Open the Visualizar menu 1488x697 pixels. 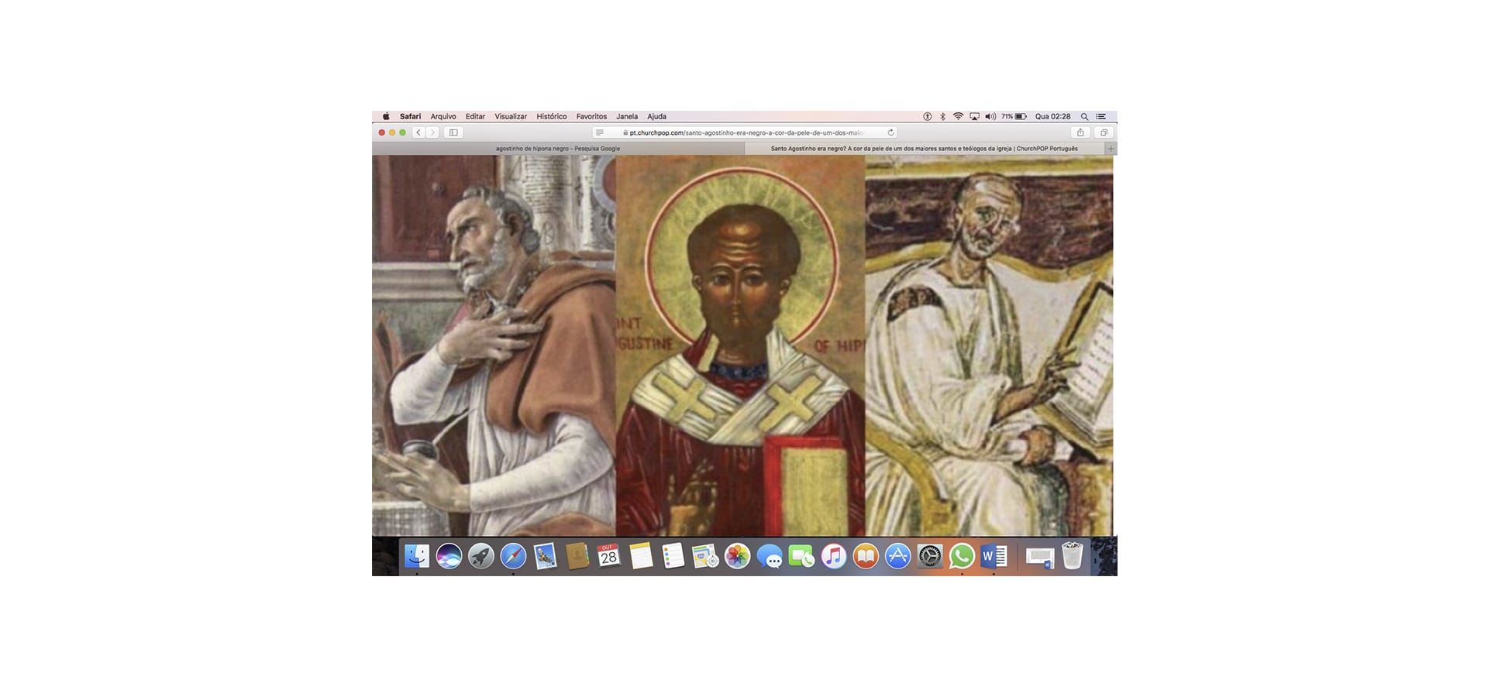pyautogui.click(x=511, y=116)
